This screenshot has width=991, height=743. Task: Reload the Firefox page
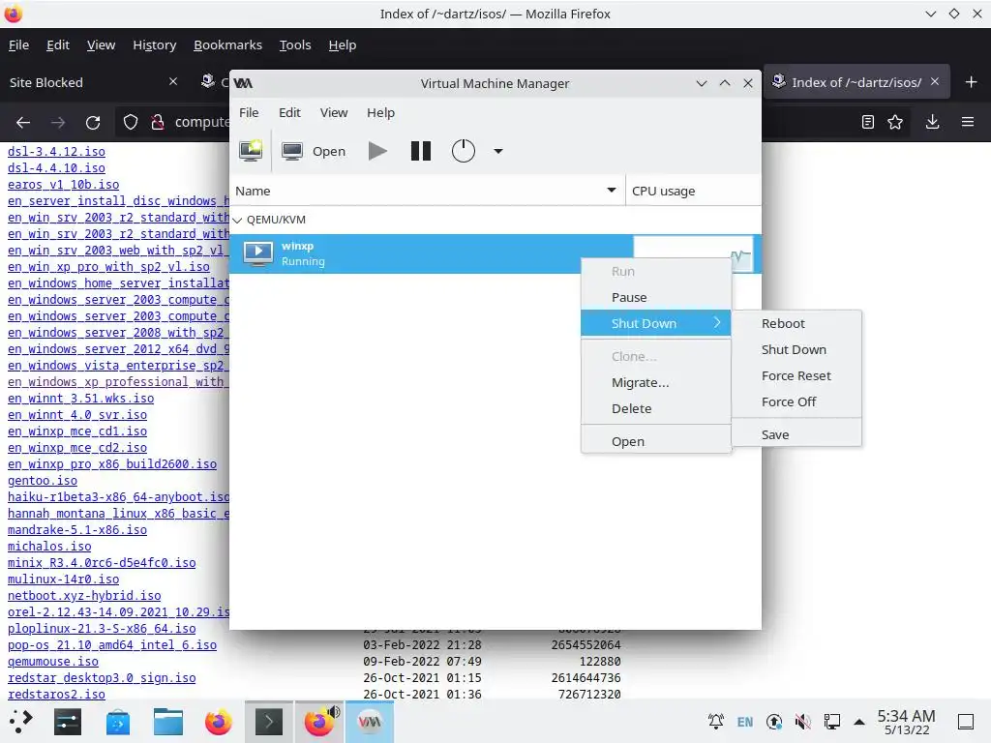click(93, 122)
